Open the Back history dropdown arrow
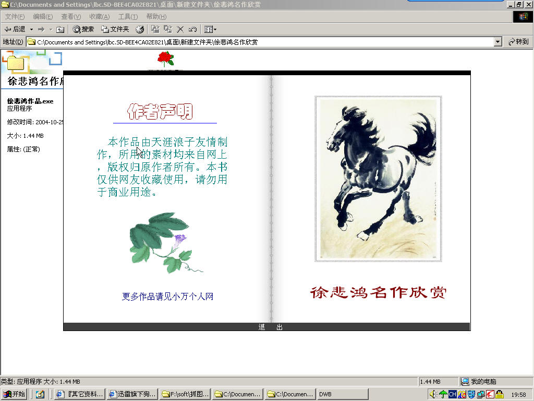The width and height of the screenshot is (534, 401). point(31,29)
